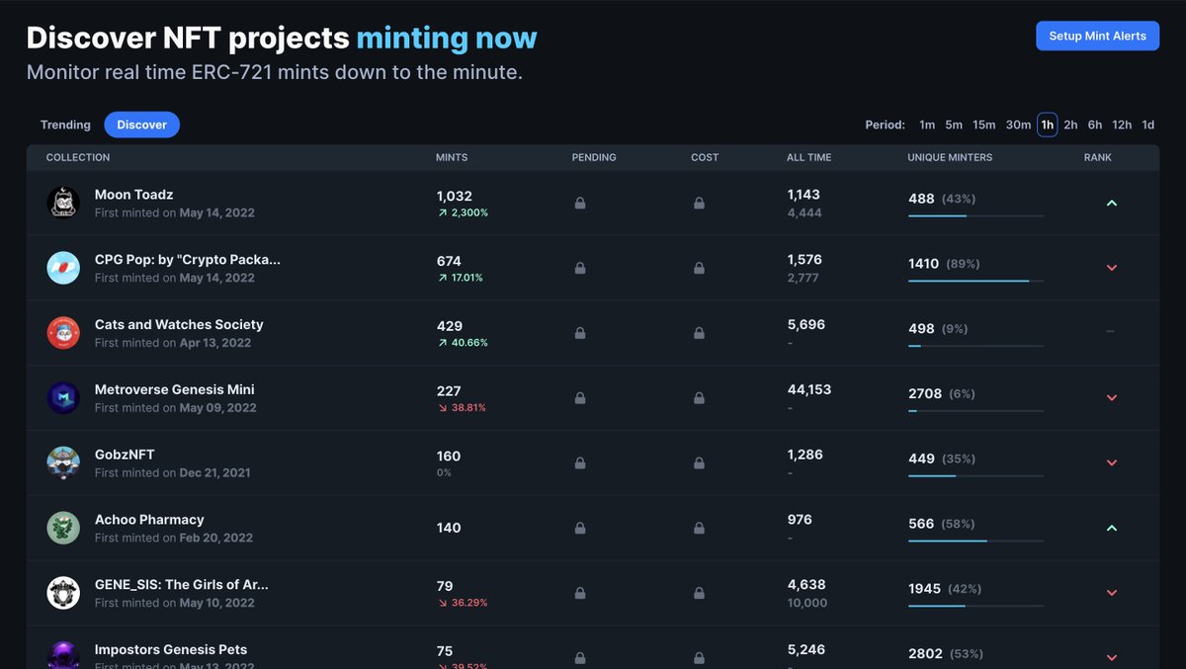Open Cats and Watches Society avatar
1186x669 pixels.
(63, 333)
